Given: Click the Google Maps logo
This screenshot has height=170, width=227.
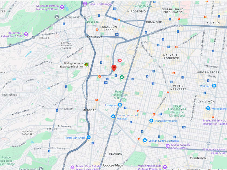Looking at the screenshot, I should click(113, 165).
